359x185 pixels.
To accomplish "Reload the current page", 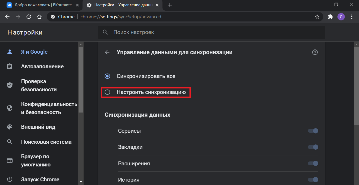I will coord(29,17).
